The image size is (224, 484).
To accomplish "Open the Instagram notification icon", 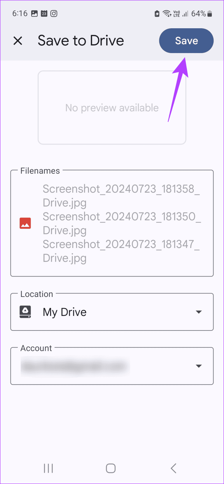I will (x=54, y=13).
